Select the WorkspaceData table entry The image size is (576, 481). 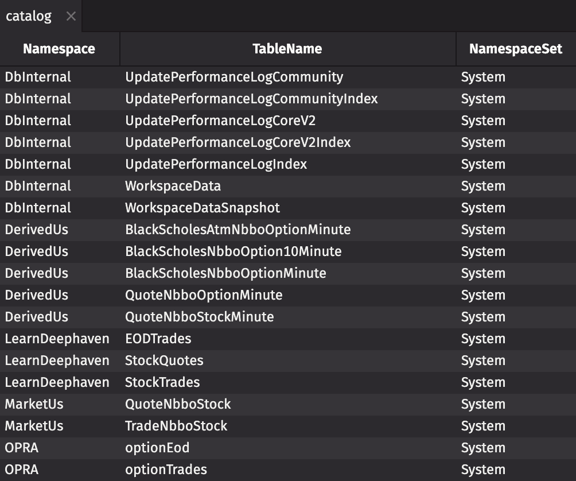(x=173, y=186)
